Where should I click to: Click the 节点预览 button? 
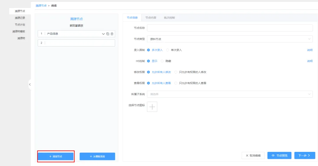[x=279, y=155]
